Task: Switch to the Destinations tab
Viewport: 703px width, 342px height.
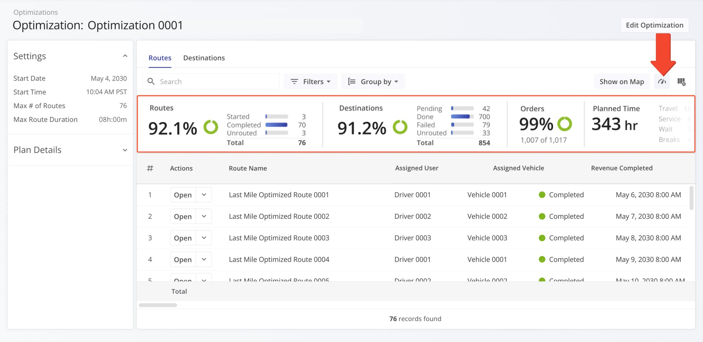Action: click(204, 58)
